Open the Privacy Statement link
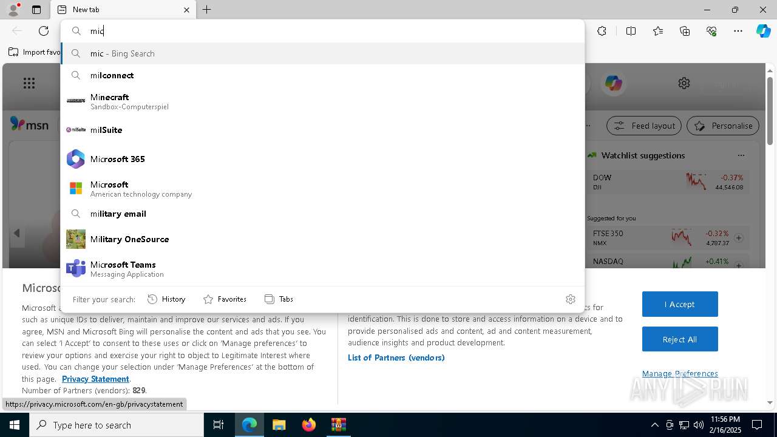Image resolution: width=777 pixels, height=437 pixels. tap(95, 379)
